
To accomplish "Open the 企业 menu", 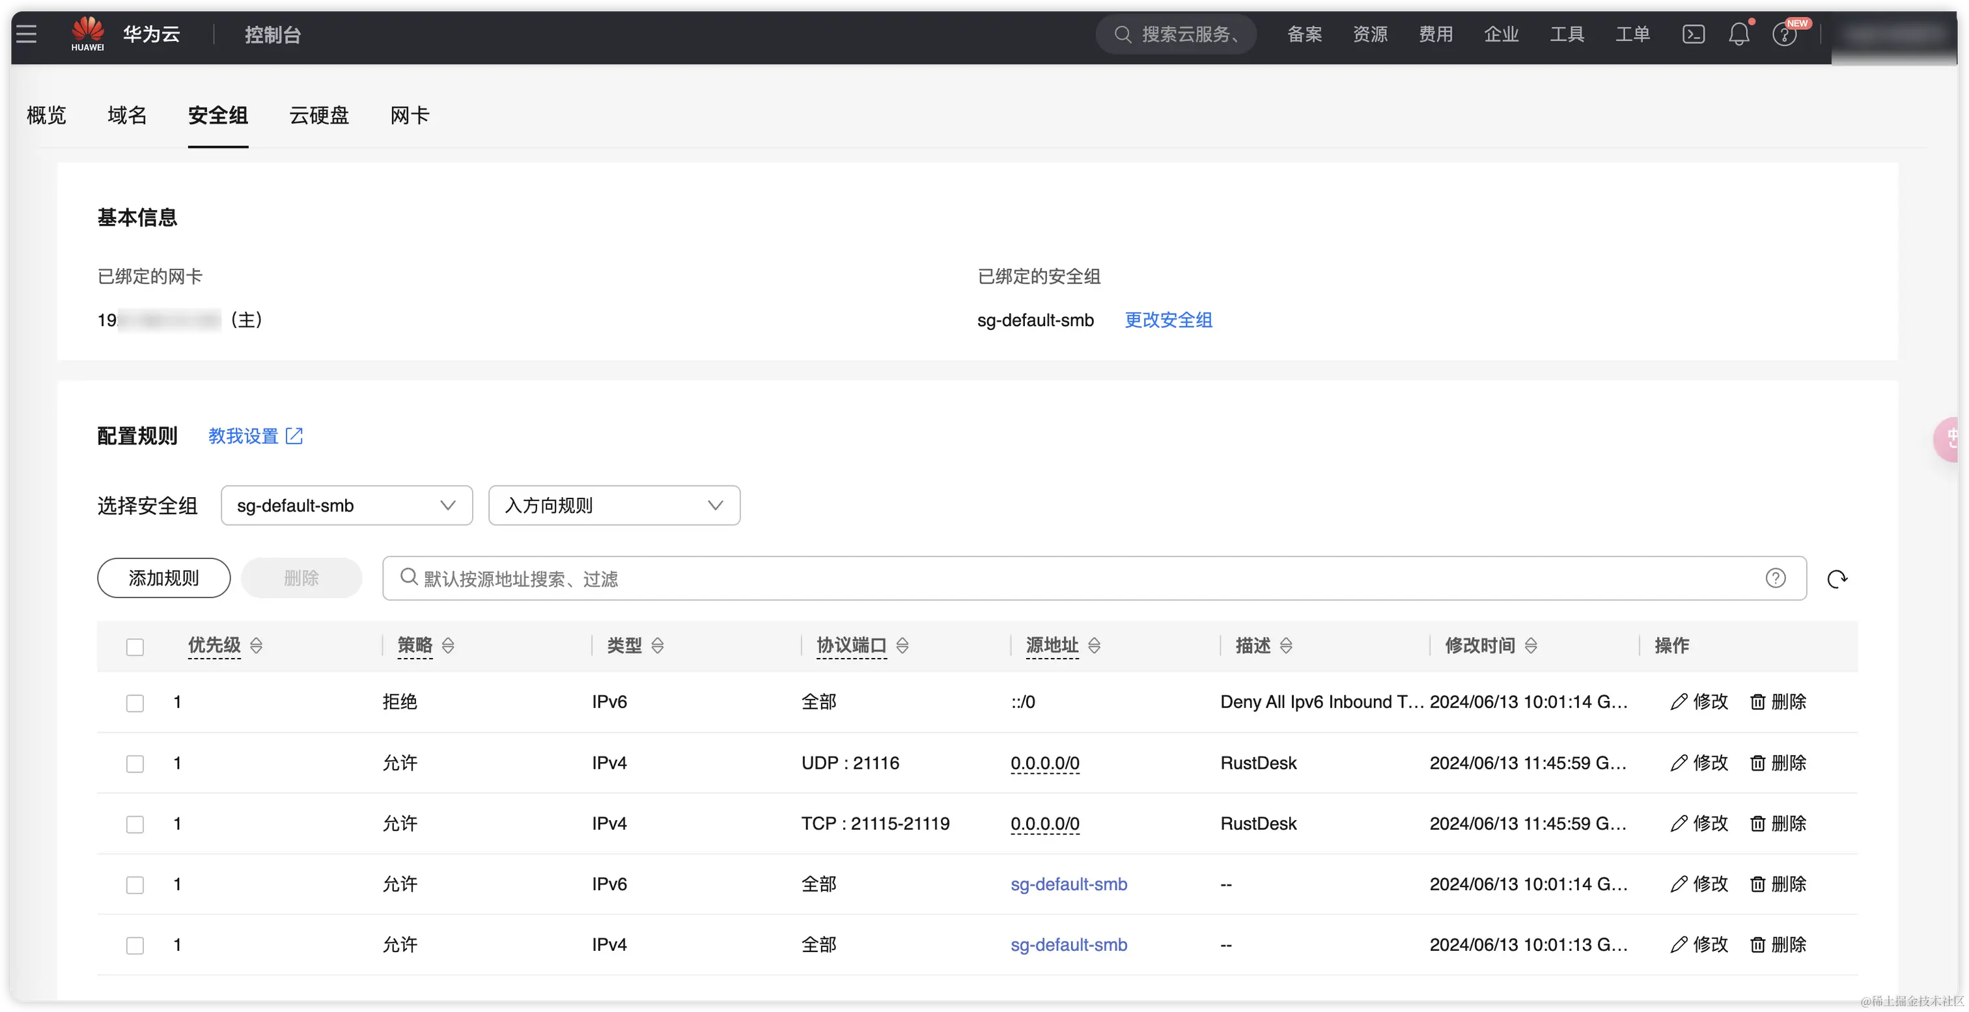I will coord(1501,34).
